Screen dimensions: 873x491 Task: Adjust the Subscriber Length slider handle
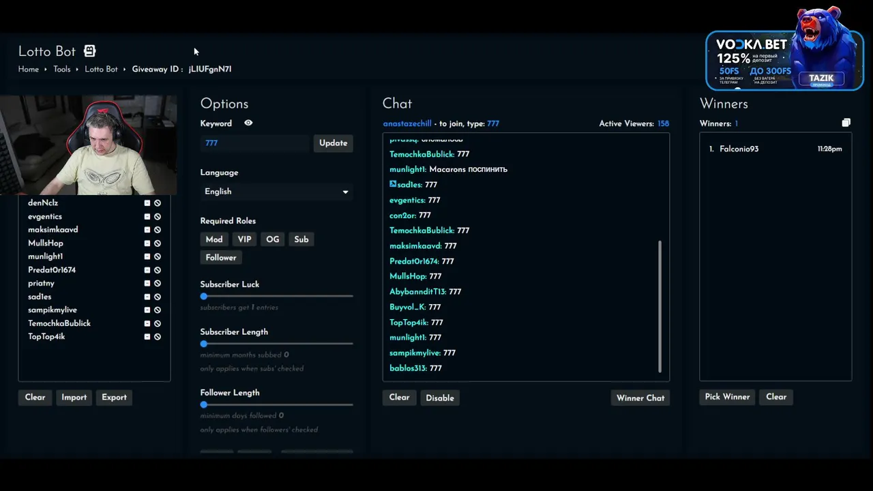click(204, 344)
